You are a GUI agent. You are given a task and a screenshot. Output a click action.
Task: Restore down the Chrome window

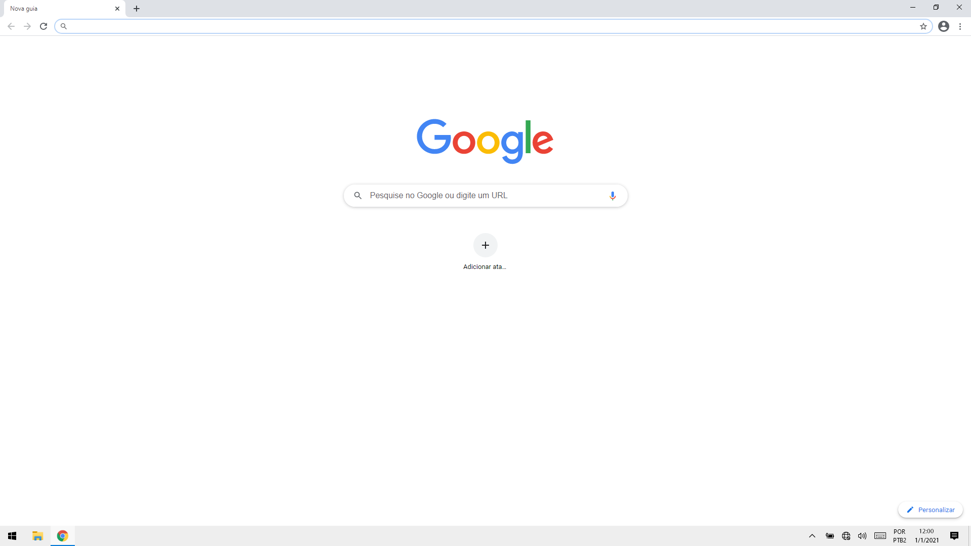[x=936, y=8]
